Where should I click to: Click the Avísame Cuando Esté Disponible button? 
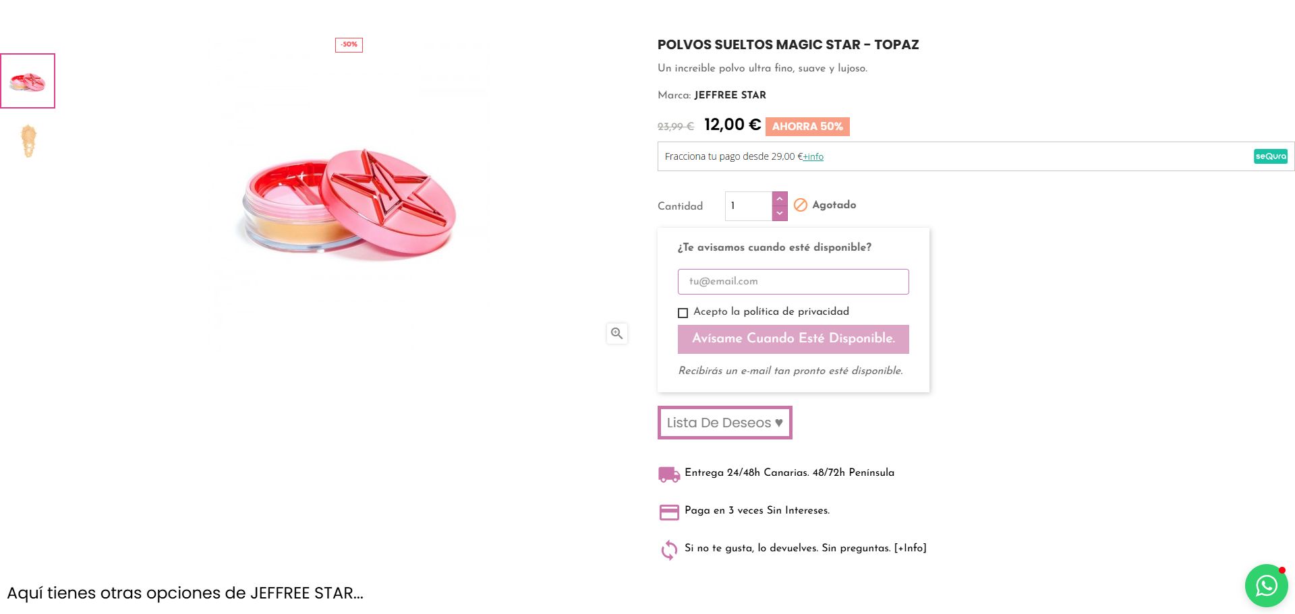pyautogui.click(x=793, y=339)
